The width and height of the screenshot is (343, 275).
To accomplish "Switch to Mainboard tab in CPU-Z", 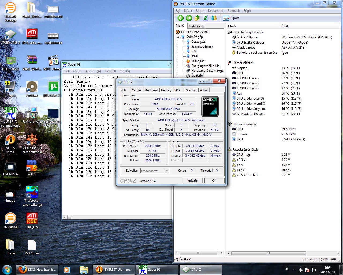I will pyautogui.click(x=151, y=90).
